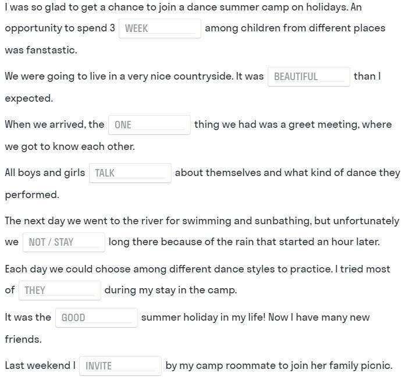The width and height of the screenshot is (405, 377).
Task: Click the text "during my stay in the camp."
Action: 170,290
